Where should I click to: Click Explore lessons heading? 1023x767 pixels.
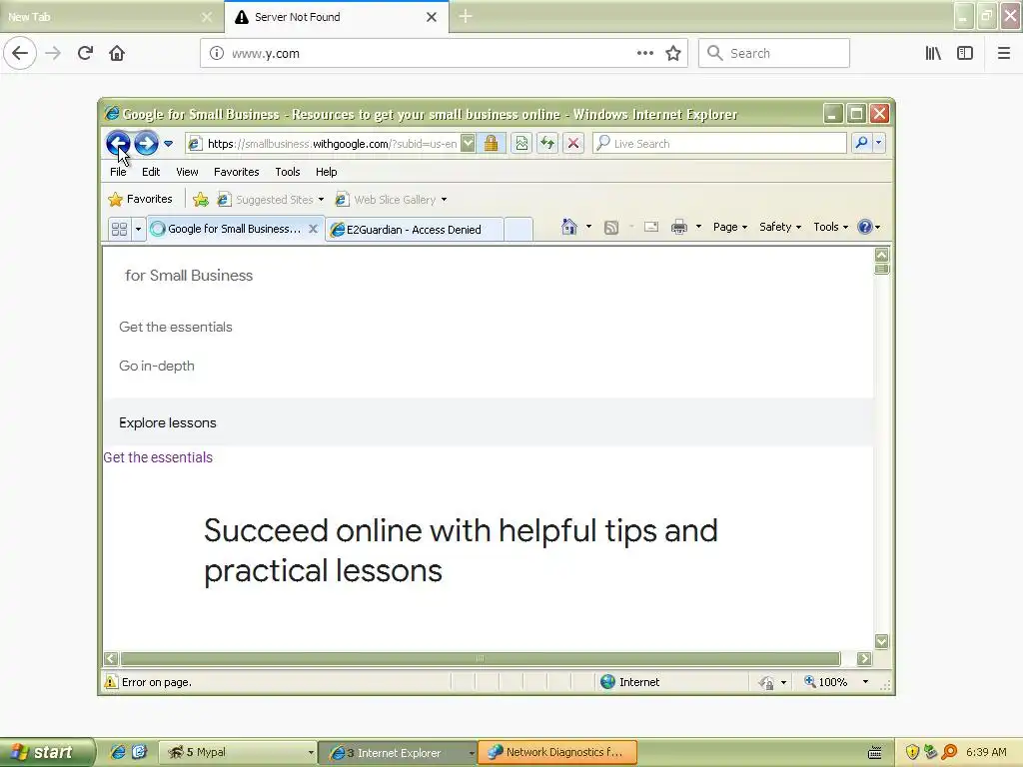click(168, 422)
